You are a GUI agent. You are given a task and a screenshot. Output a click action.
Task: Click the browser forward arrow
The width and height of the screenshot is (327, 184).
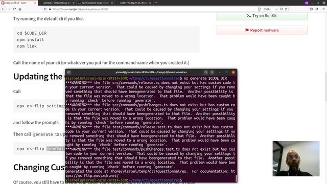9,9
